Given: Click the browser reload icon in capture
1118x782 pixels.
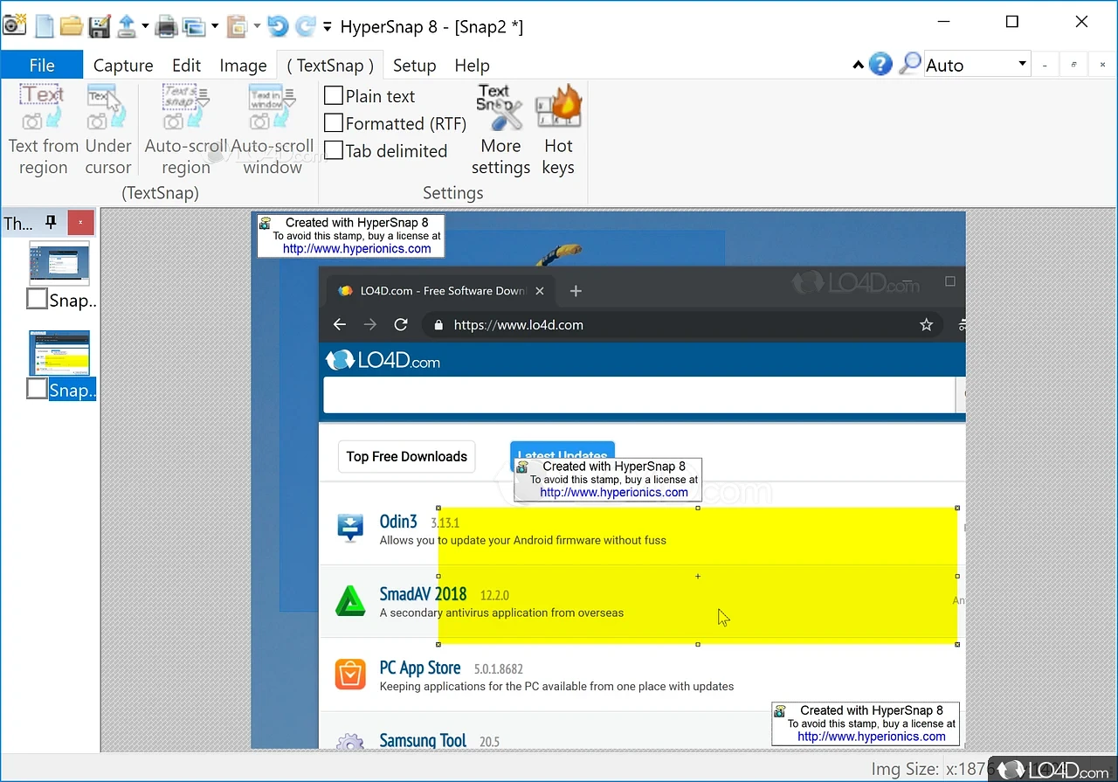Looking at the screenshot, I should (x=401, y=325).
